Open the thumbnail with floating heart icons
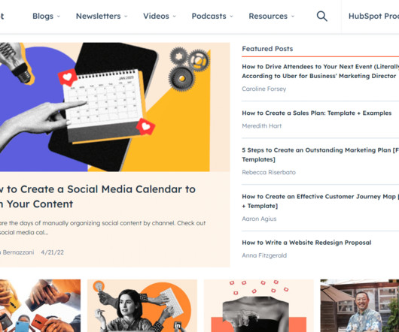 (x=259, y=306)
